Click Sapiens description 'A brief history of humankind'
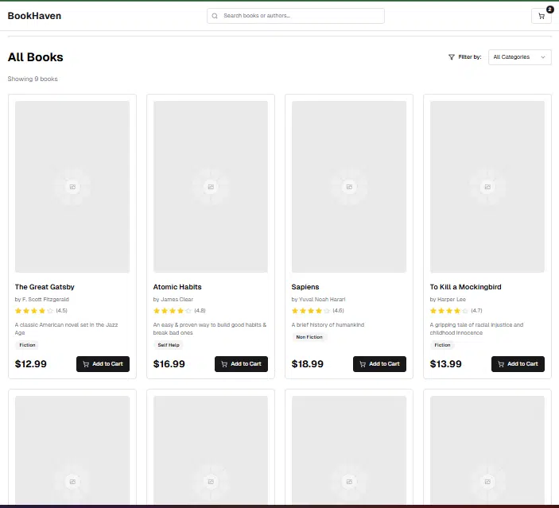 [328, 325]
